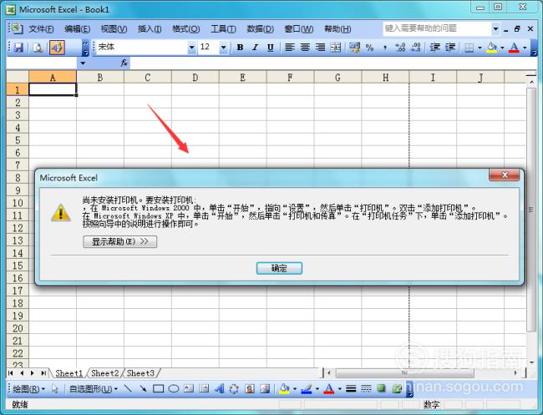Screen dimensions: 543x415
Task: Switch to Sheet2 tab
Action: coord(105,373)
